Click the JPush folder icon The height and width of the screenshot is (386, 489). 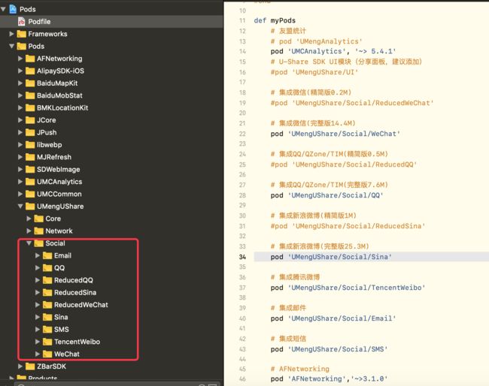(x=30, y=132)
